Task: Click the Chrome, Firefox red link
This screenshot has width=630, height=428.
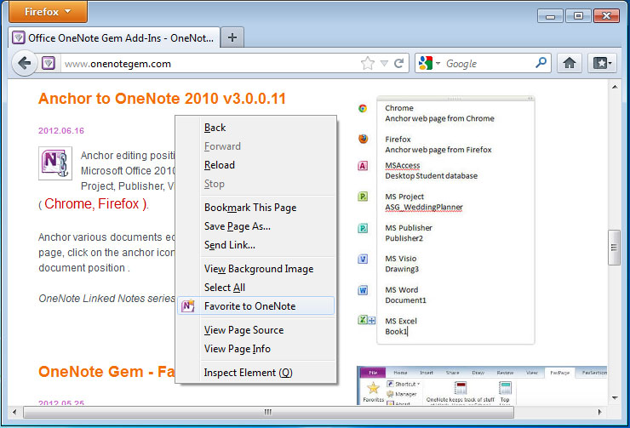Action: pyautogui.click(x=95, y=204)
